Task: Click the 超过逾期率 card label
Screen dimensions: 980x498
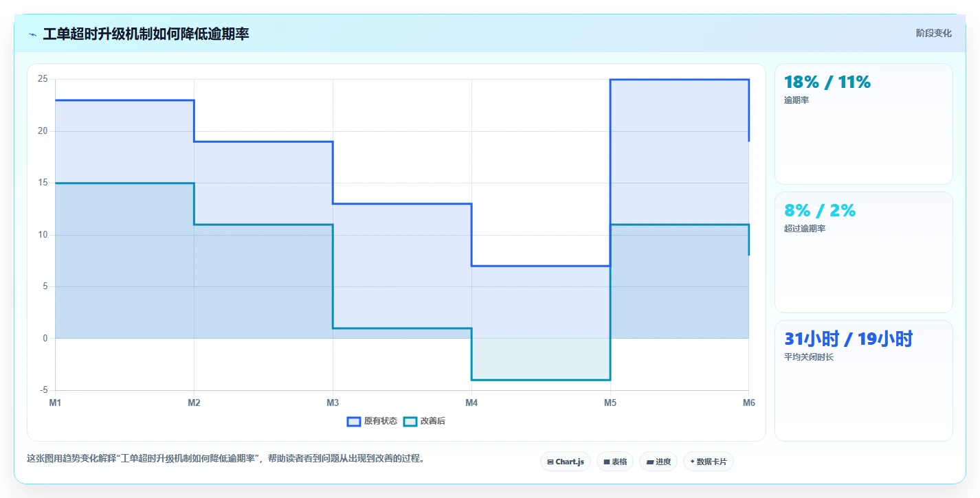Action: click(x=805, y=229)
